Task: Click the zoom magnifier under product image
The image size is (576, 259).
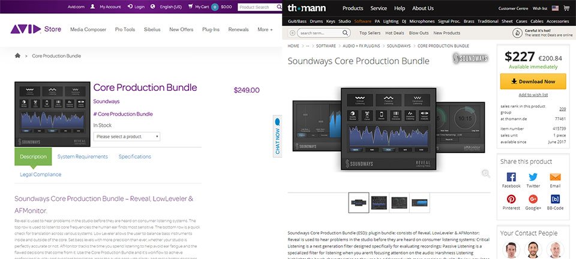Action: (x=485, y=173)
